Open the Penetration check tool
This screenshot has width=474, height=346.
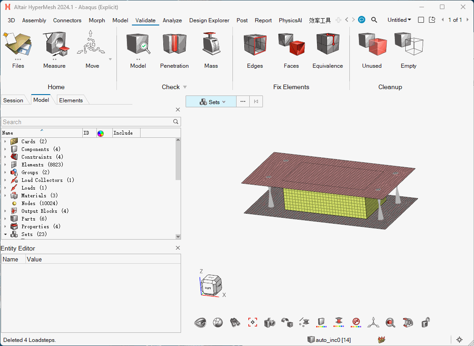[x=174, y=50]
